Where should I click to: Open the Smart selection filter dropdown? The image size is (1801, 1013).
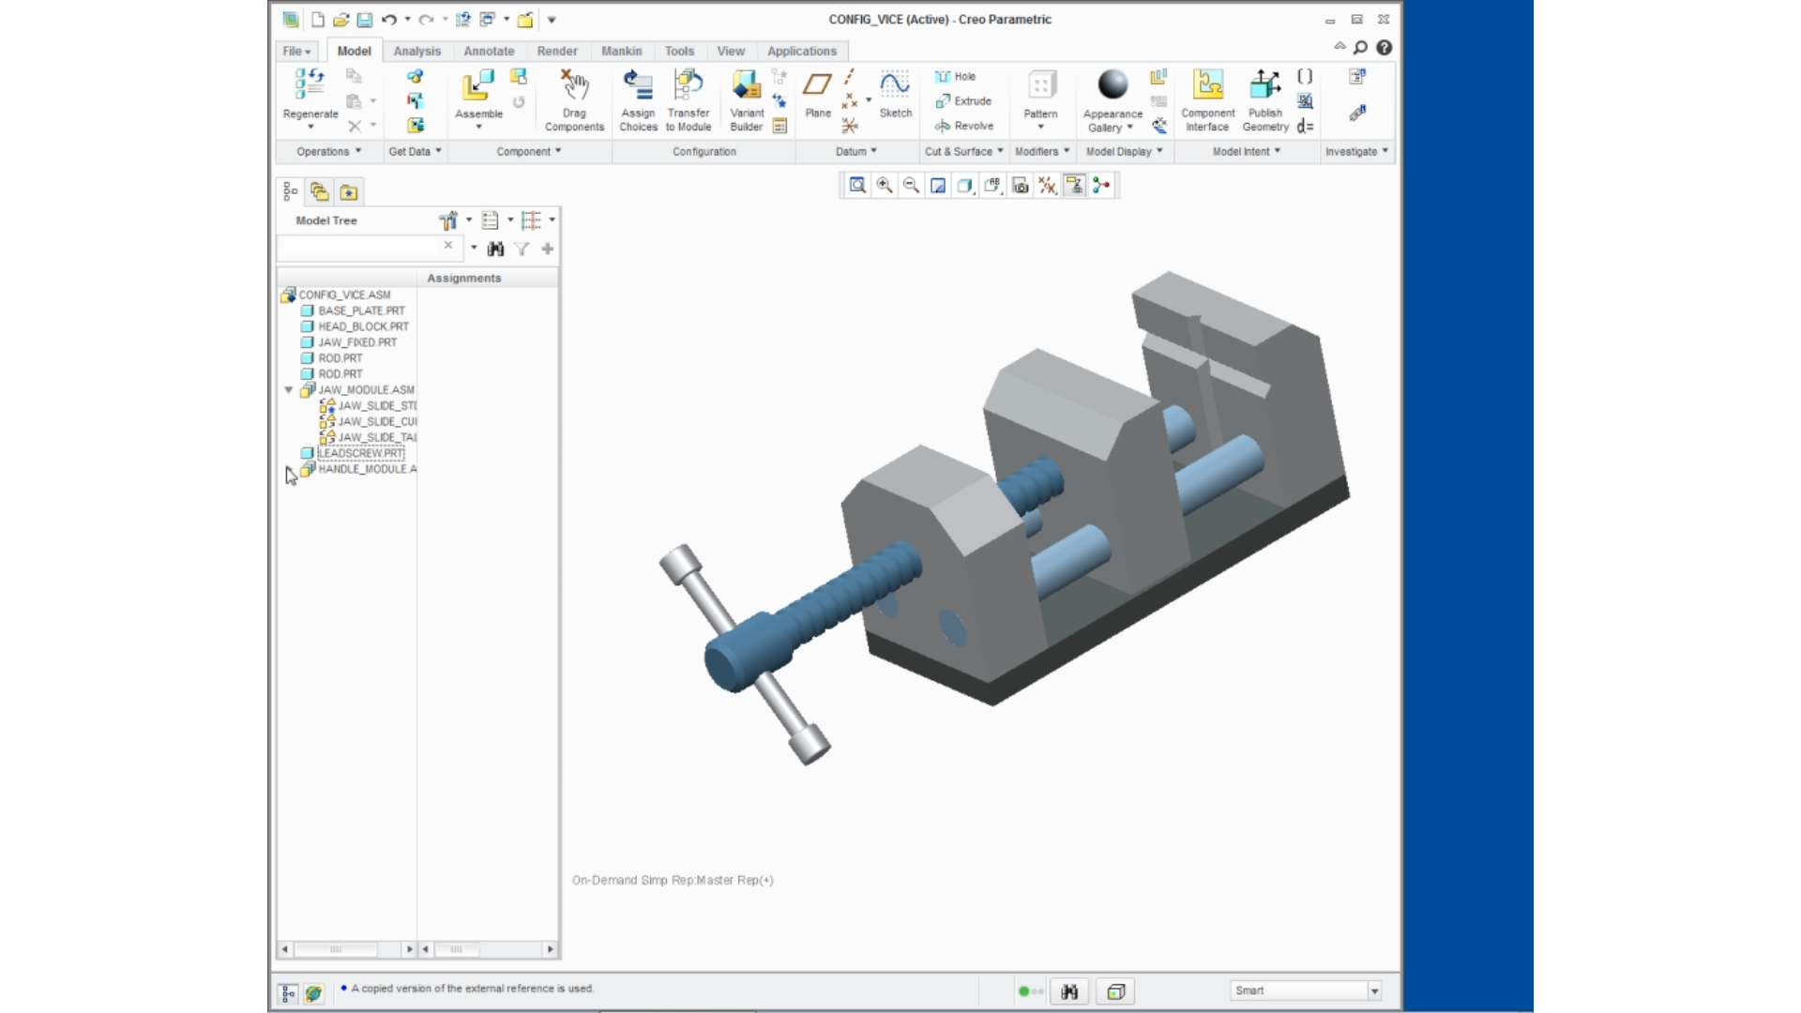tap(1374, 990)
